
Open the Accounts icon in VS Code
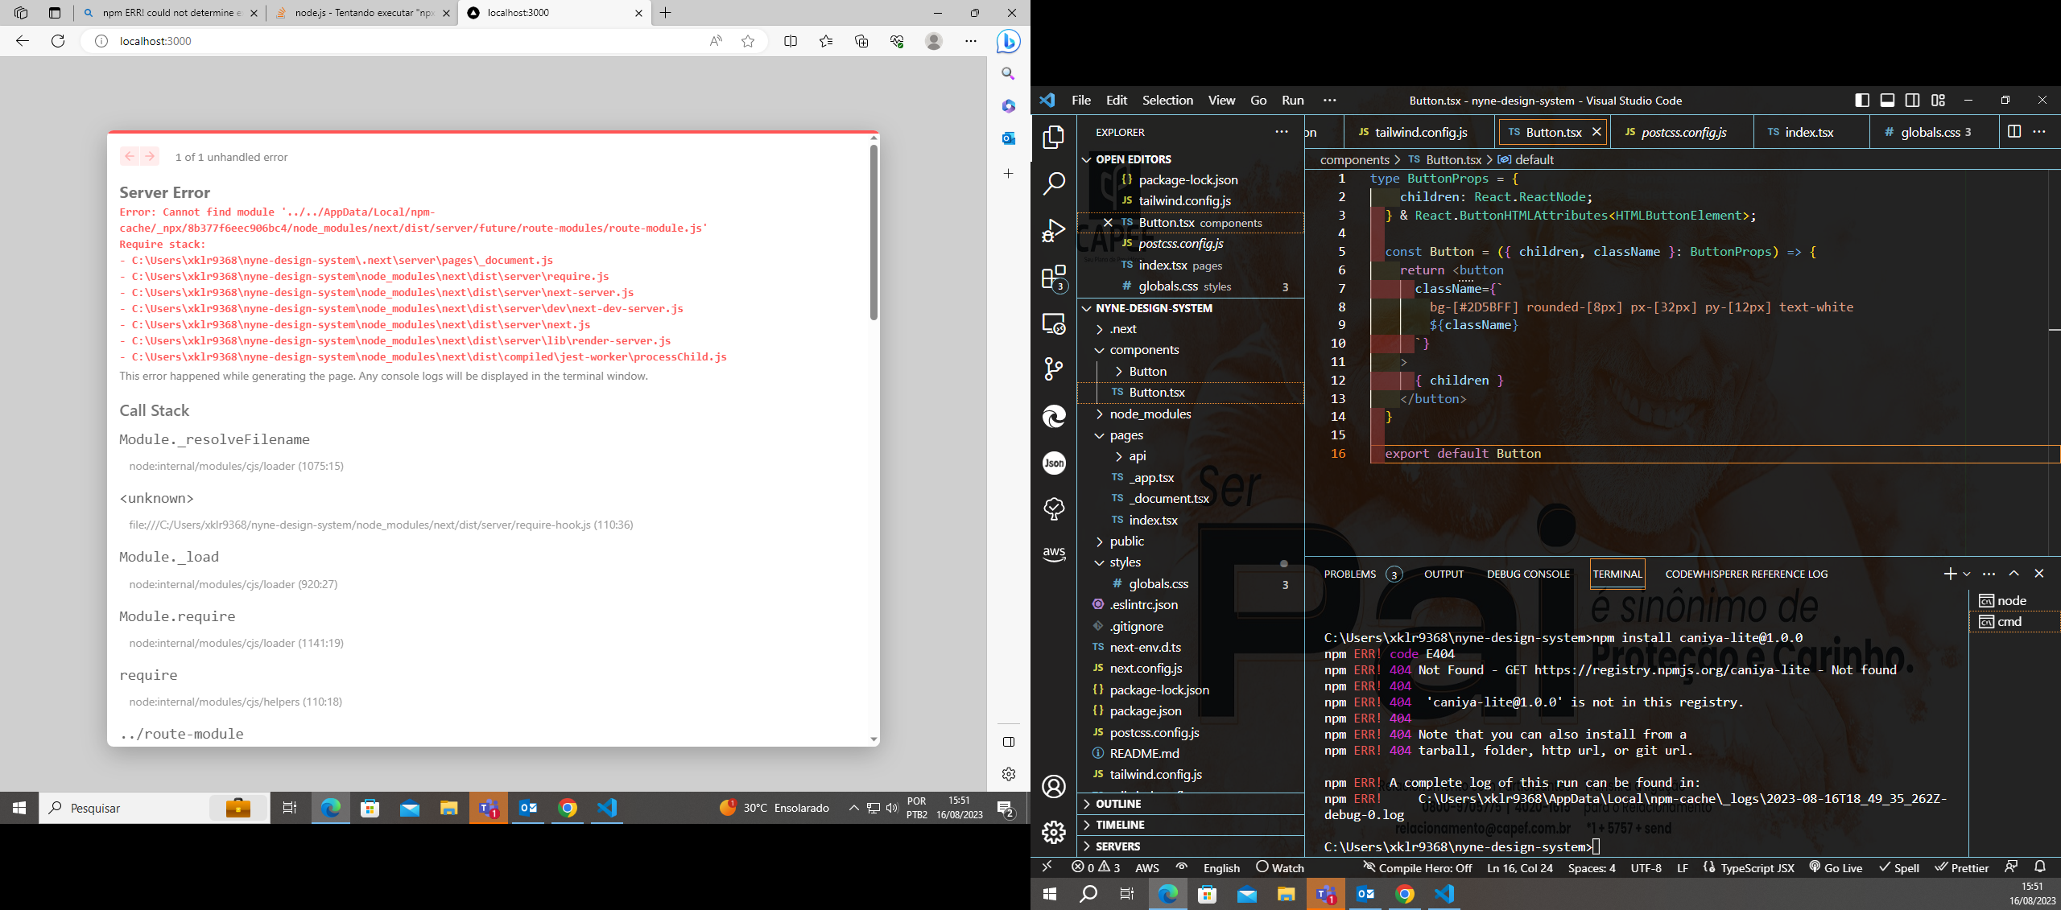click(x=1054, y=786)
